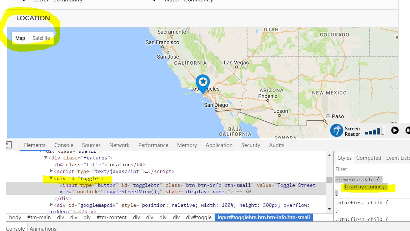The height and width of the screenshot is (231, 410).
Task: Open the Styles pane tab
Action: coord(345,158)
